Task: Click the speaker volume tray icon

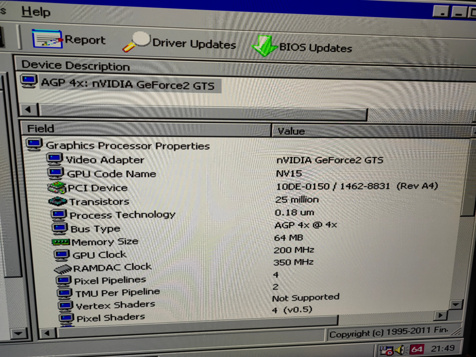Action: click(x=400, y=350)
